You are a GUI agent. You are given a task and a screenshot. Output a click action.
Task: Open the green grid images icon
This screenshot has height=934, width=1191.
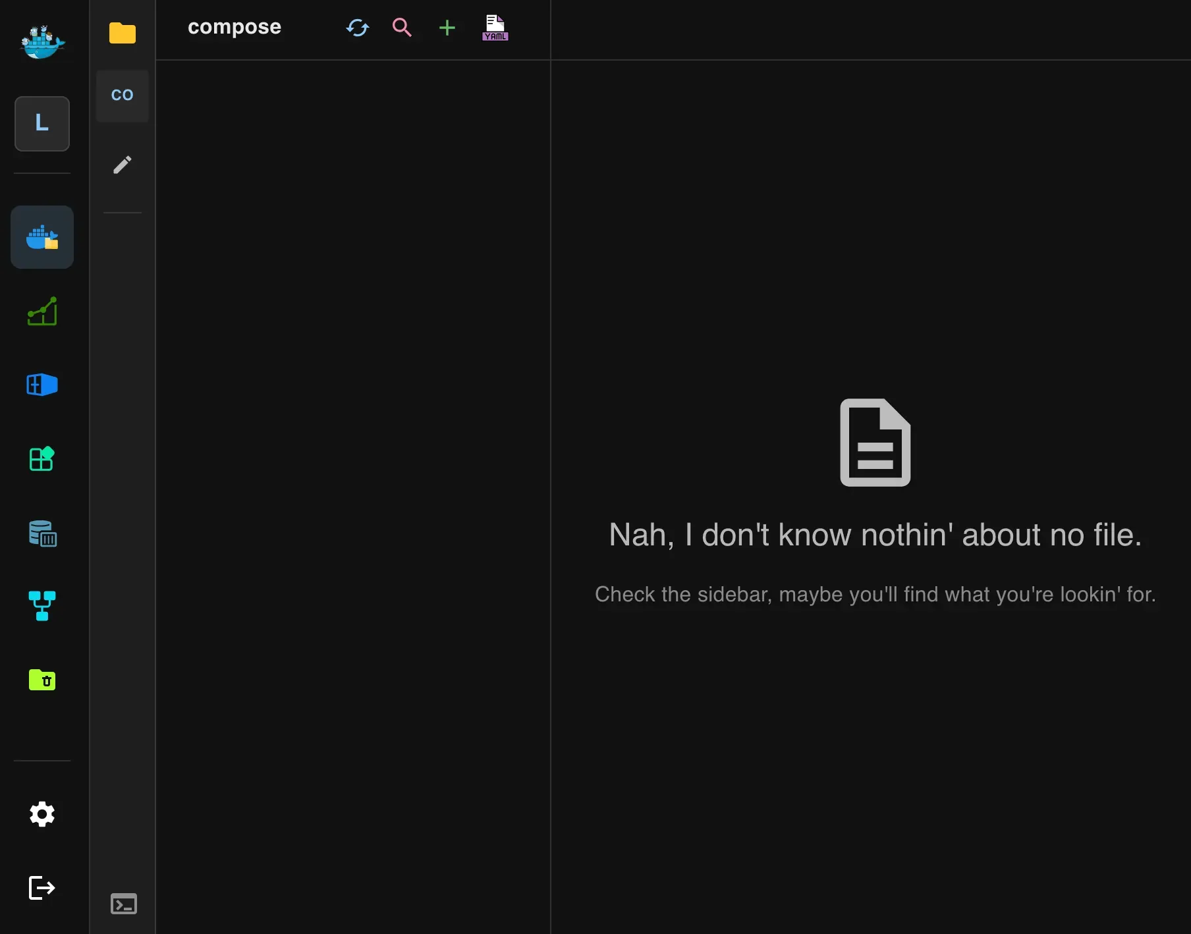(42, 458)
